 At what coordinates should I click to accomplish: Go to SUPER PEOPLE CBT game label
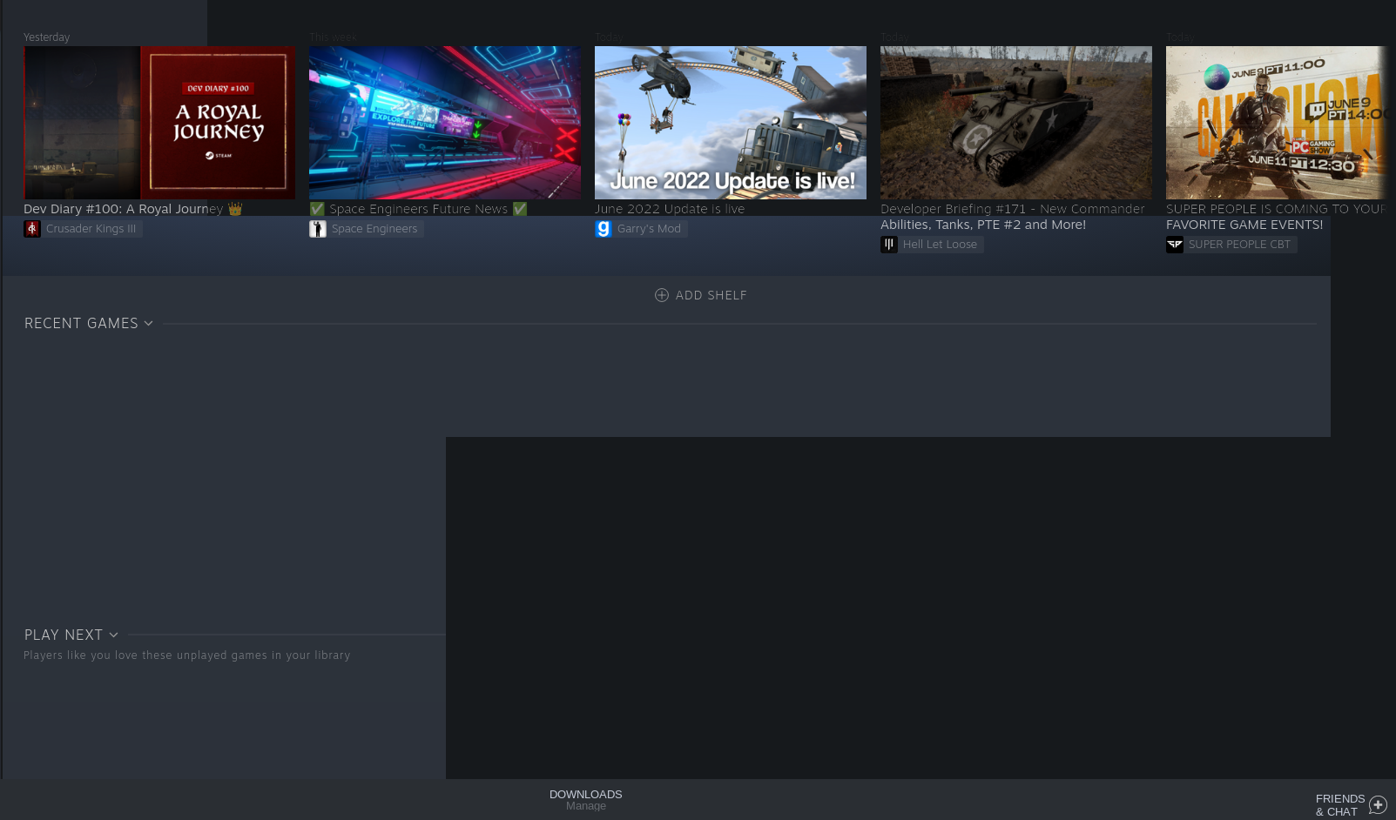1240,245
